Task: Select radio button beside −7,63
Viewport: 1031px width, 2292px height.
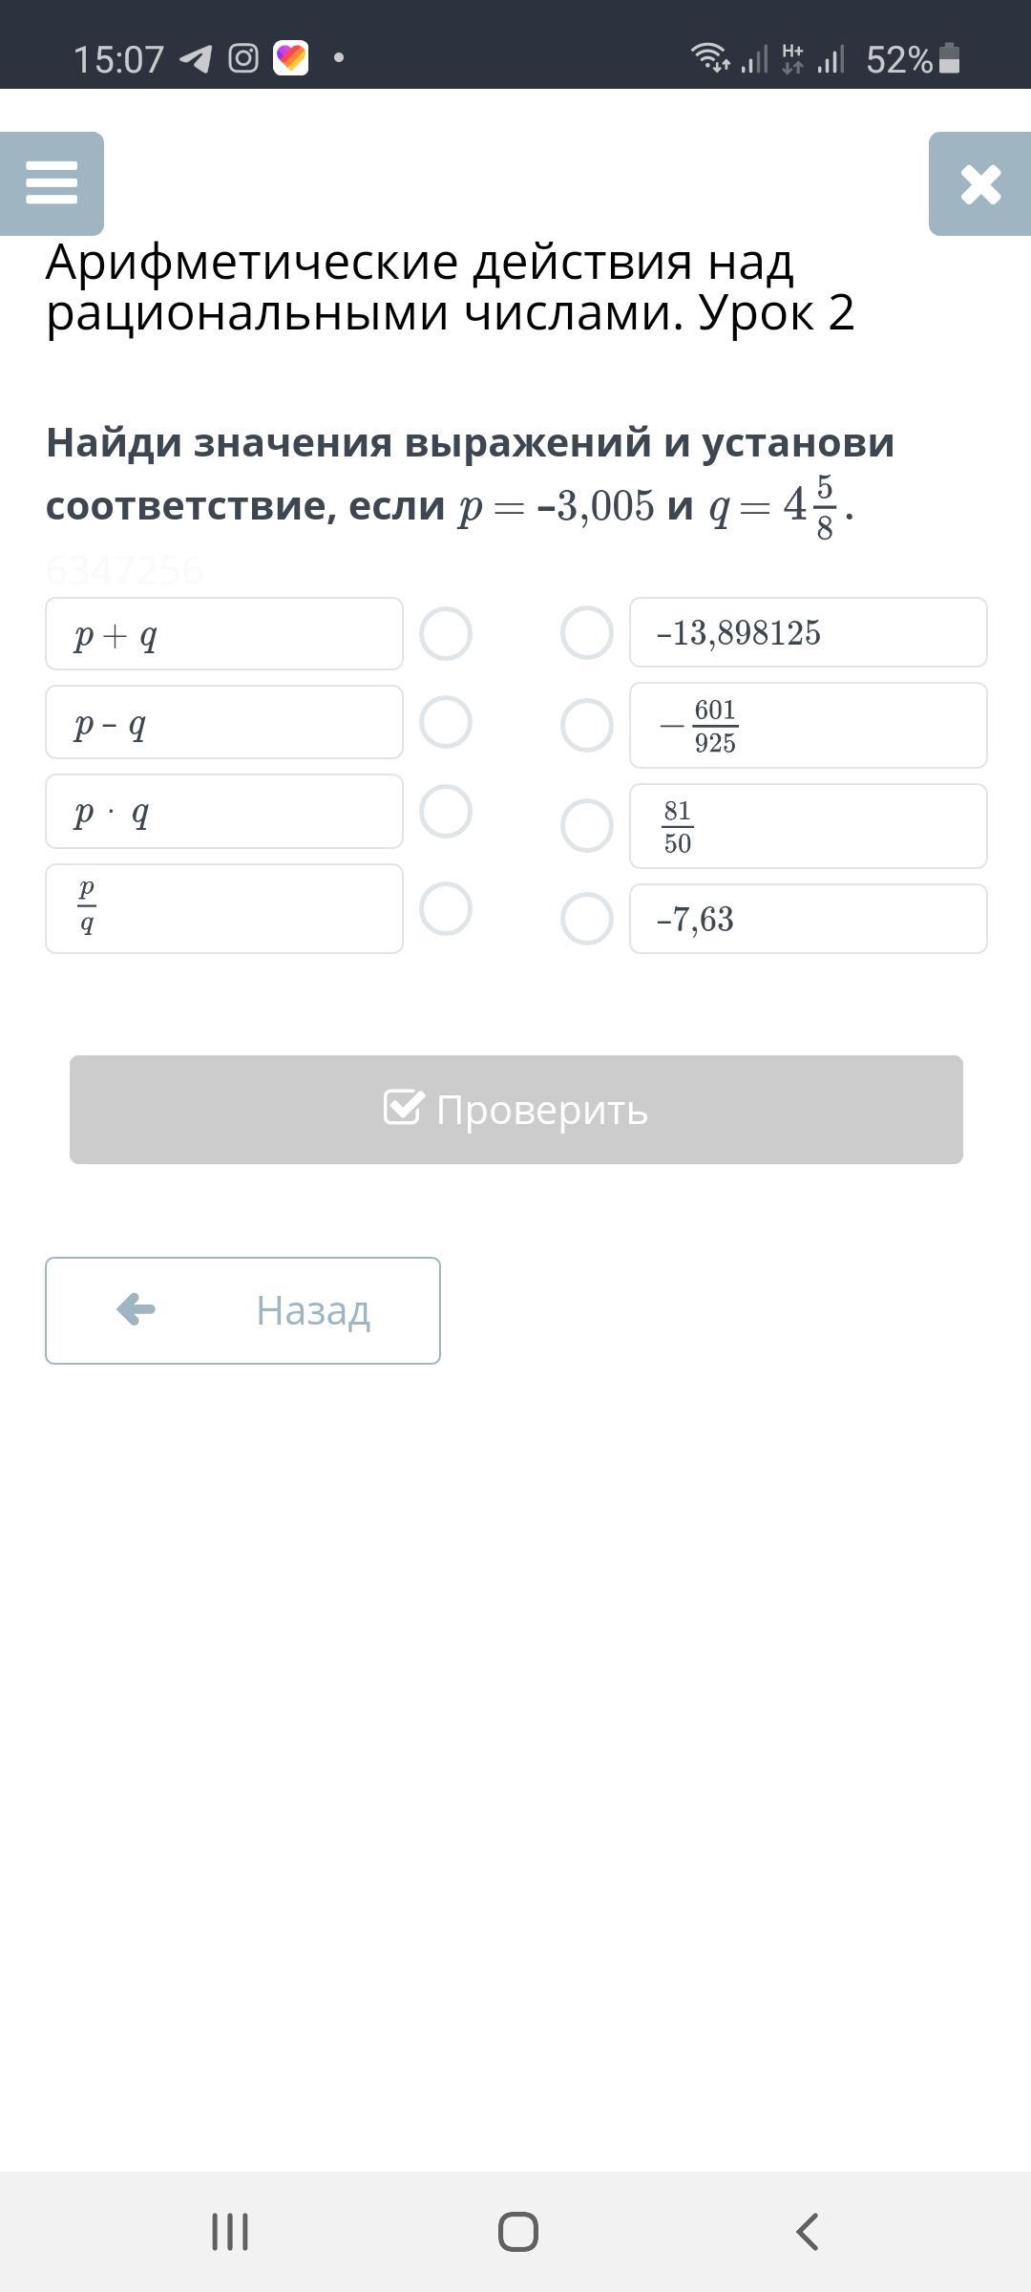Action: [586, 919]
